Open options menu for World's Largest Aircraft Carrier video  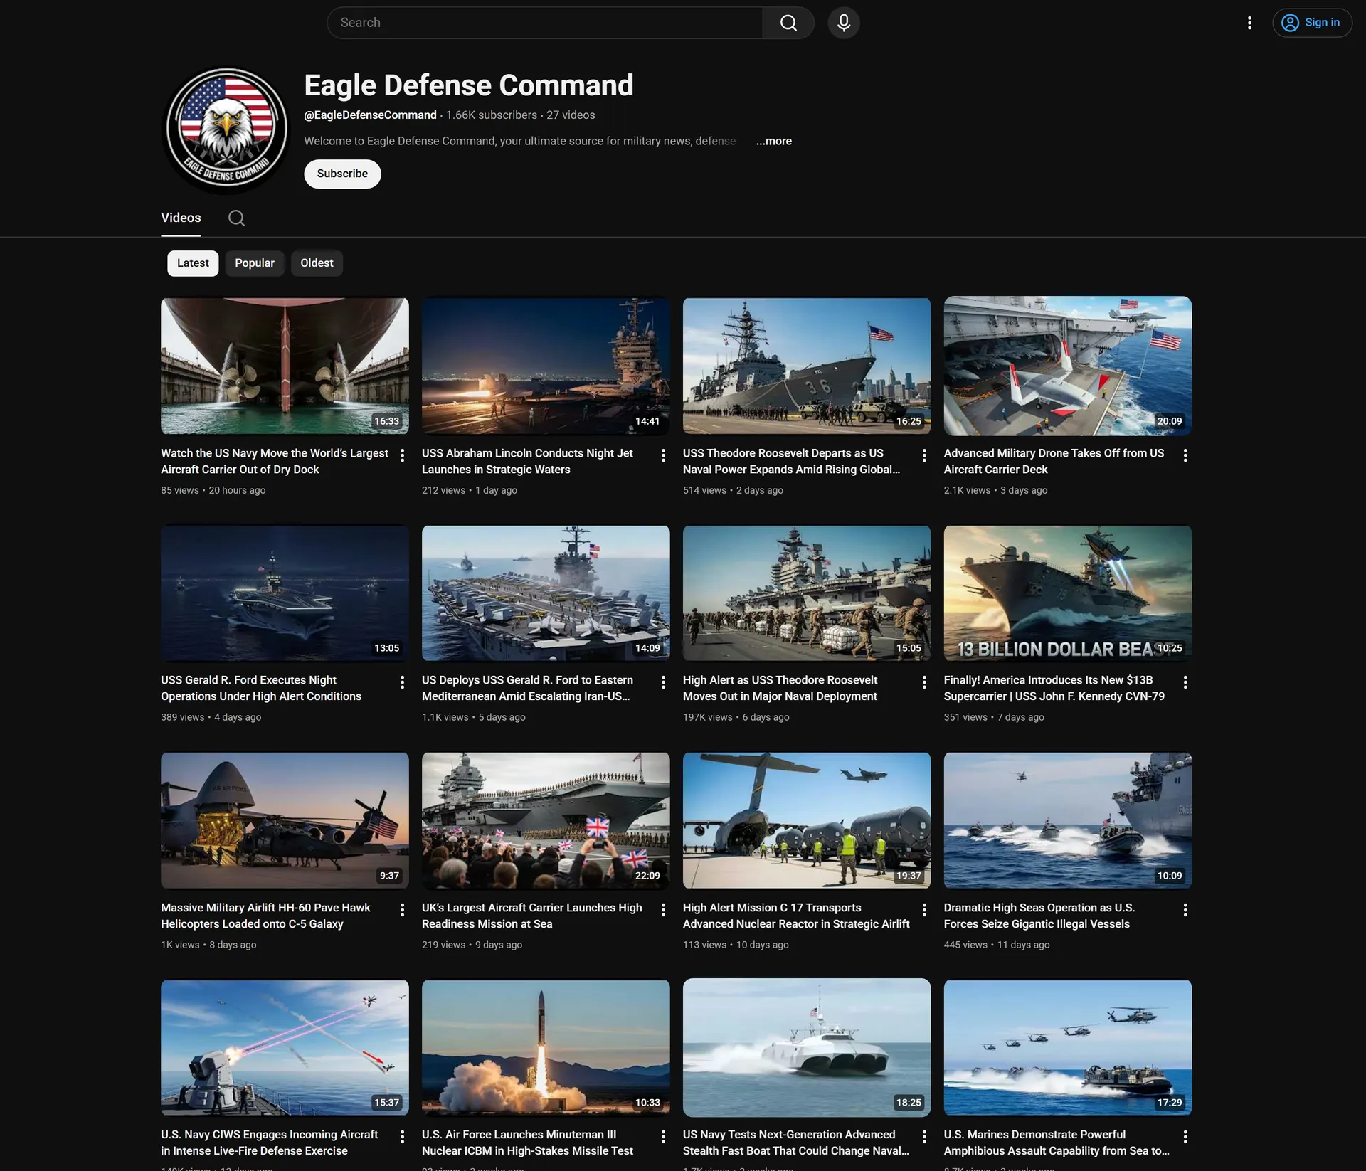403,455
